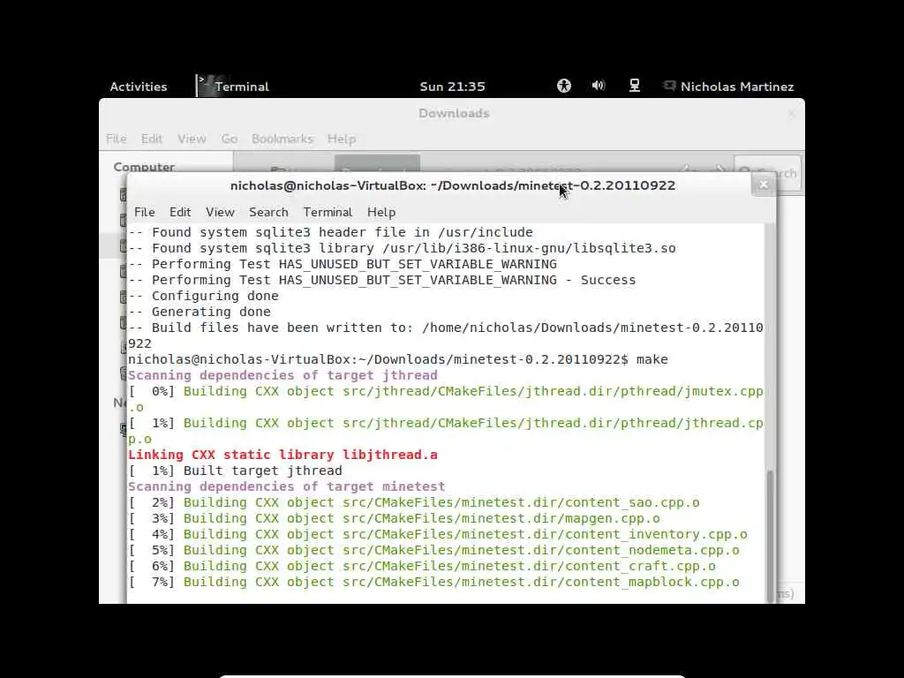Click 'Scanning dependencies of target jthread' line

[x=282, y=375]
